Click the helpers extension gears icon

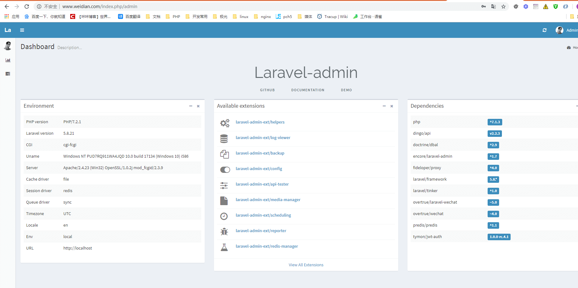(x=225, y=123)
